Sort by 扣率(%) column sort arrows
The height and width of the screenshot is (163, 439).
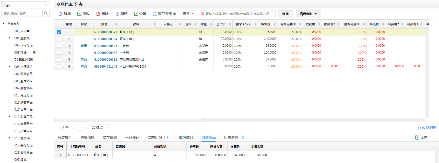pos(255,24)
